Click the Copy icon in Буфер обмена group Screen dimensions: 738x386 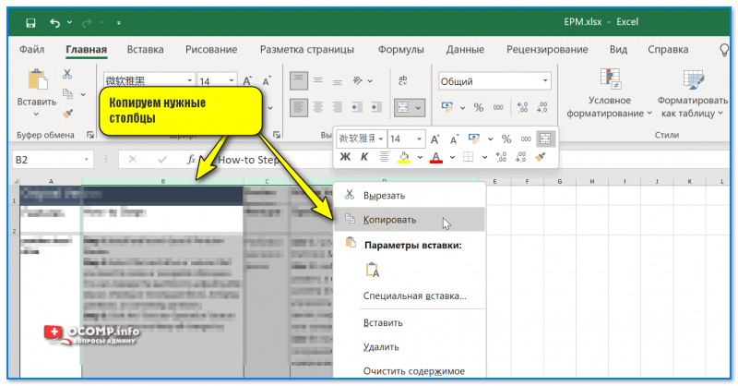[x=67, y=94]
